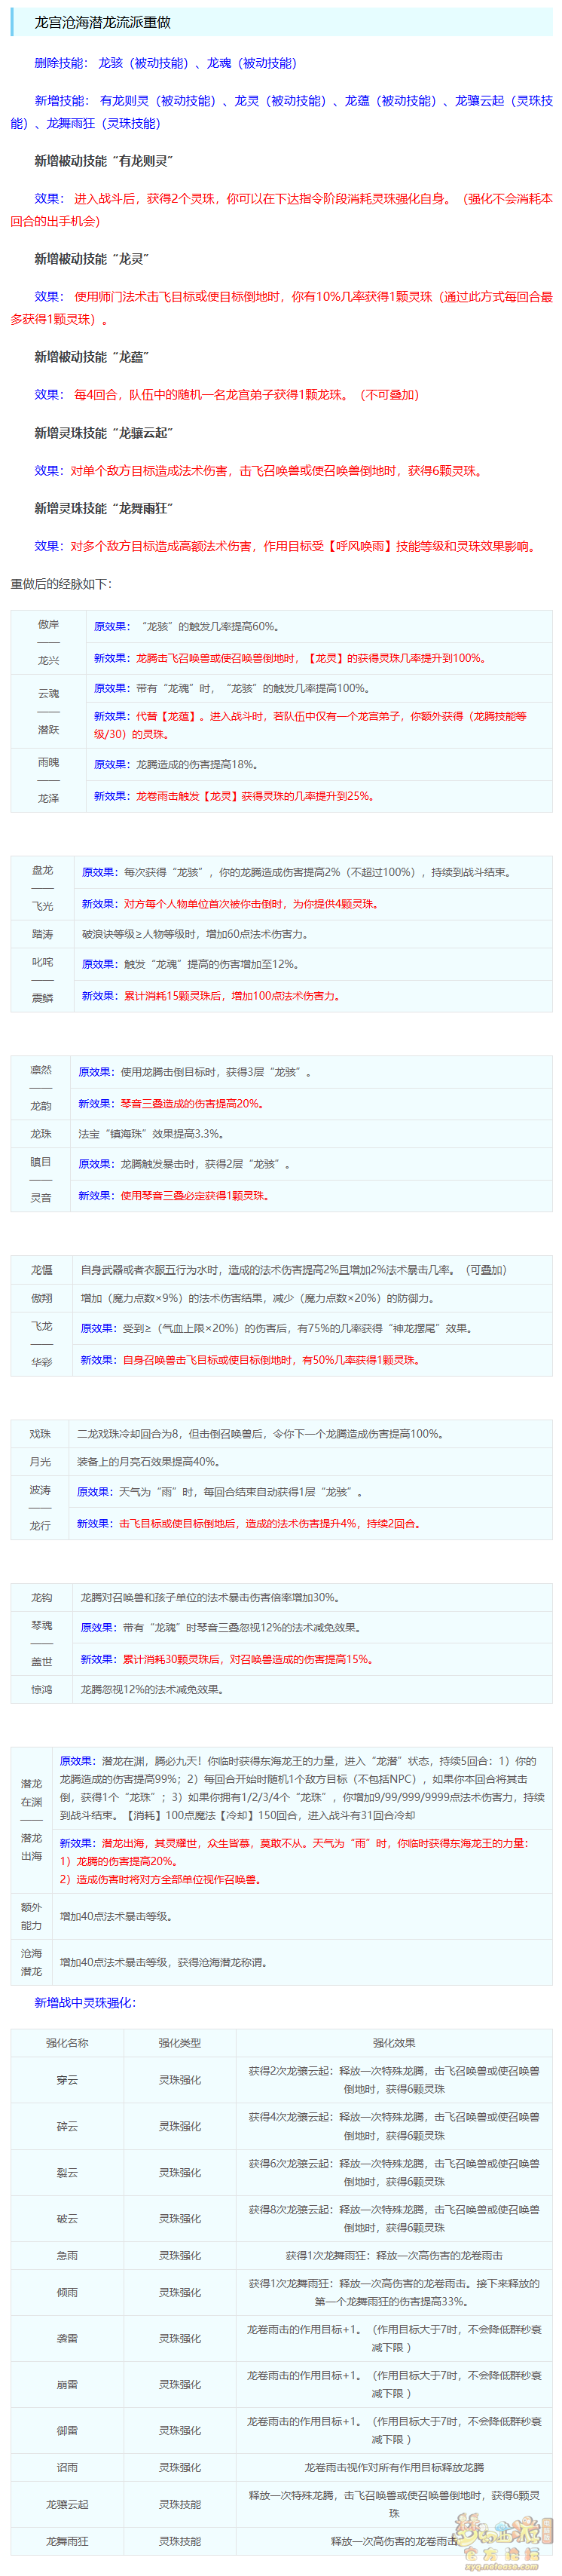
Task: Click the 新增被动技能 "龙蕴" heading
Action: click(92, 357)
